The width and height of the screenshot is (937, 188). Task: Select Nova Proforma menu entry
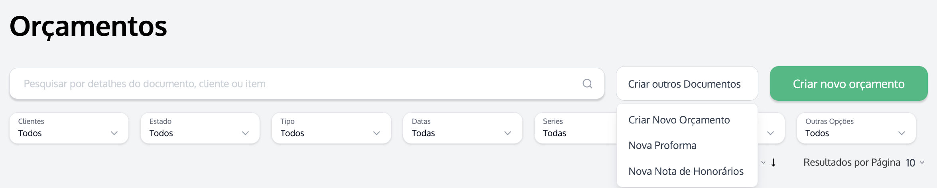click(x=662, y=145)
